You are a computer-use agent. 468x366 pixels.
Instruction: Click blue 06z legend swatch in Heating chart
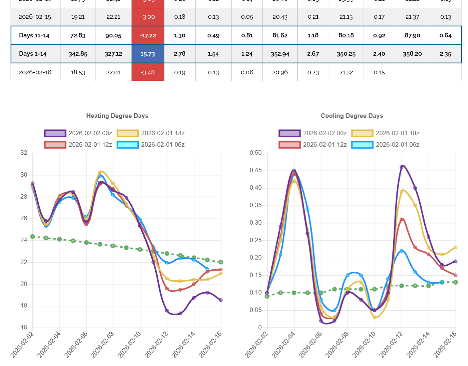click(128, 145)
